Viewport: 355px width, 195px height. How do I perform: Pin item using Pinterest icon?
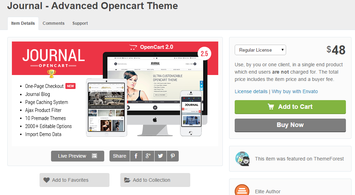172,156
